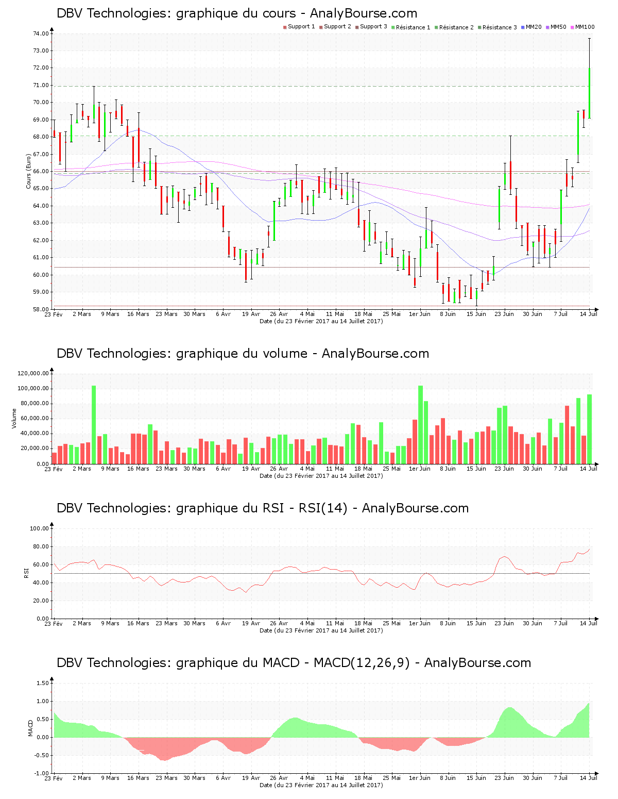
Task: Click the 'Cours (Euro)' y-axis label
Action: [29, 171]
